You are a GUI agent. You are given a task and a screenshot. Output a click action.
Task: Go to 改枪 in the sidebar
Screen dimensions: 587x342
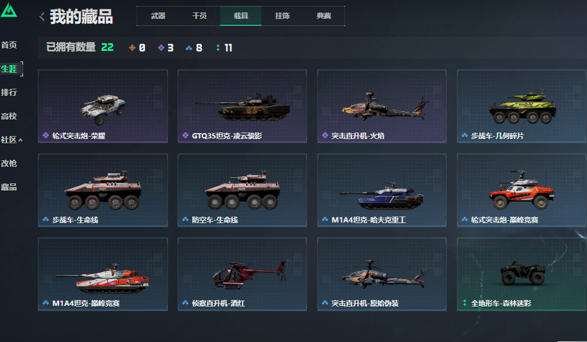click(x=9, y=163)
